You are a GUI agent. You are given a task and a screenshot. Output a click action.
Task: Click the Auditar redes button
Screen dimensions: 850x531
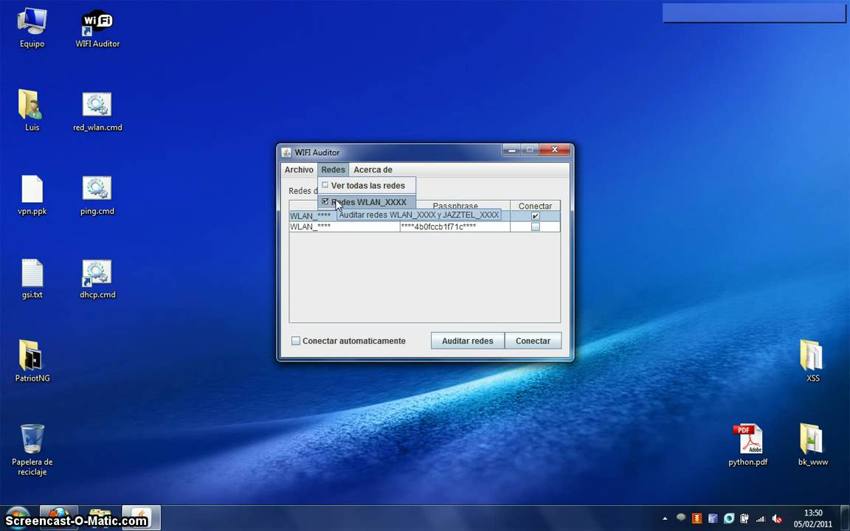pos(467,341)
